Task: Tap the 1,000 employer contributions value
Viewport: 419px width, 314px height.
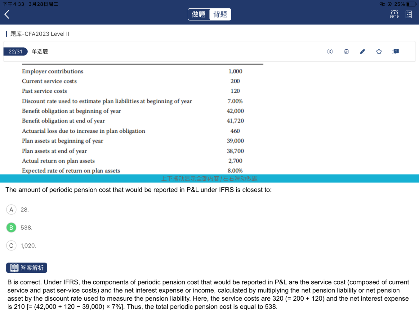Action: click(235, 71)
